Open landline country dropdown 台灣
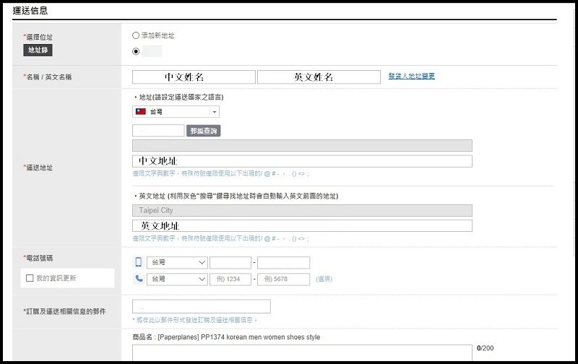Viewport: 578px width, 364px height. 177,279
